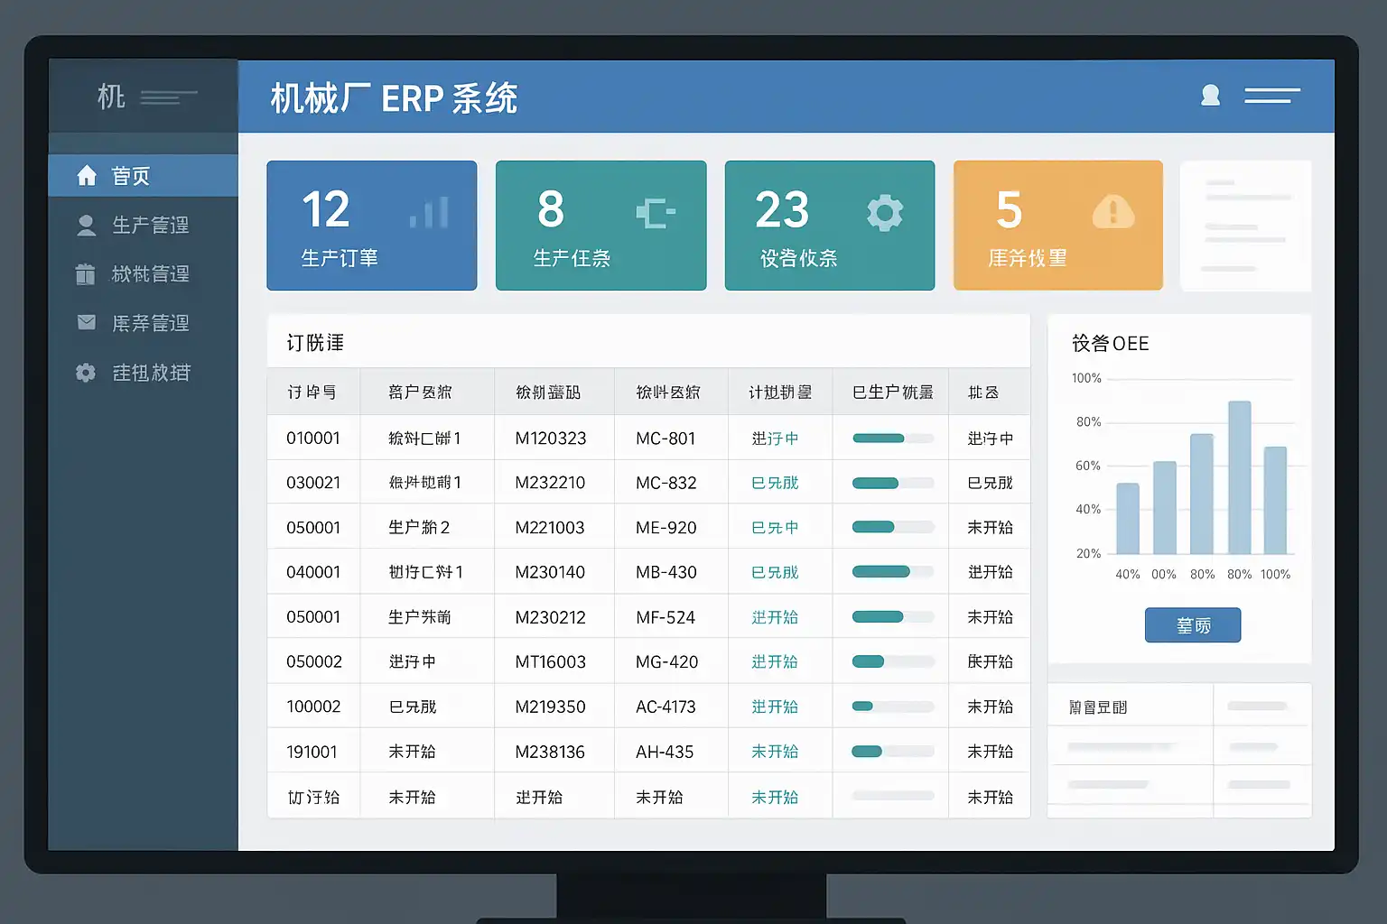Screen dimensions: 1387x924
Task: Click the component icon on the 8 card
Action: click(x=656, y=213)
